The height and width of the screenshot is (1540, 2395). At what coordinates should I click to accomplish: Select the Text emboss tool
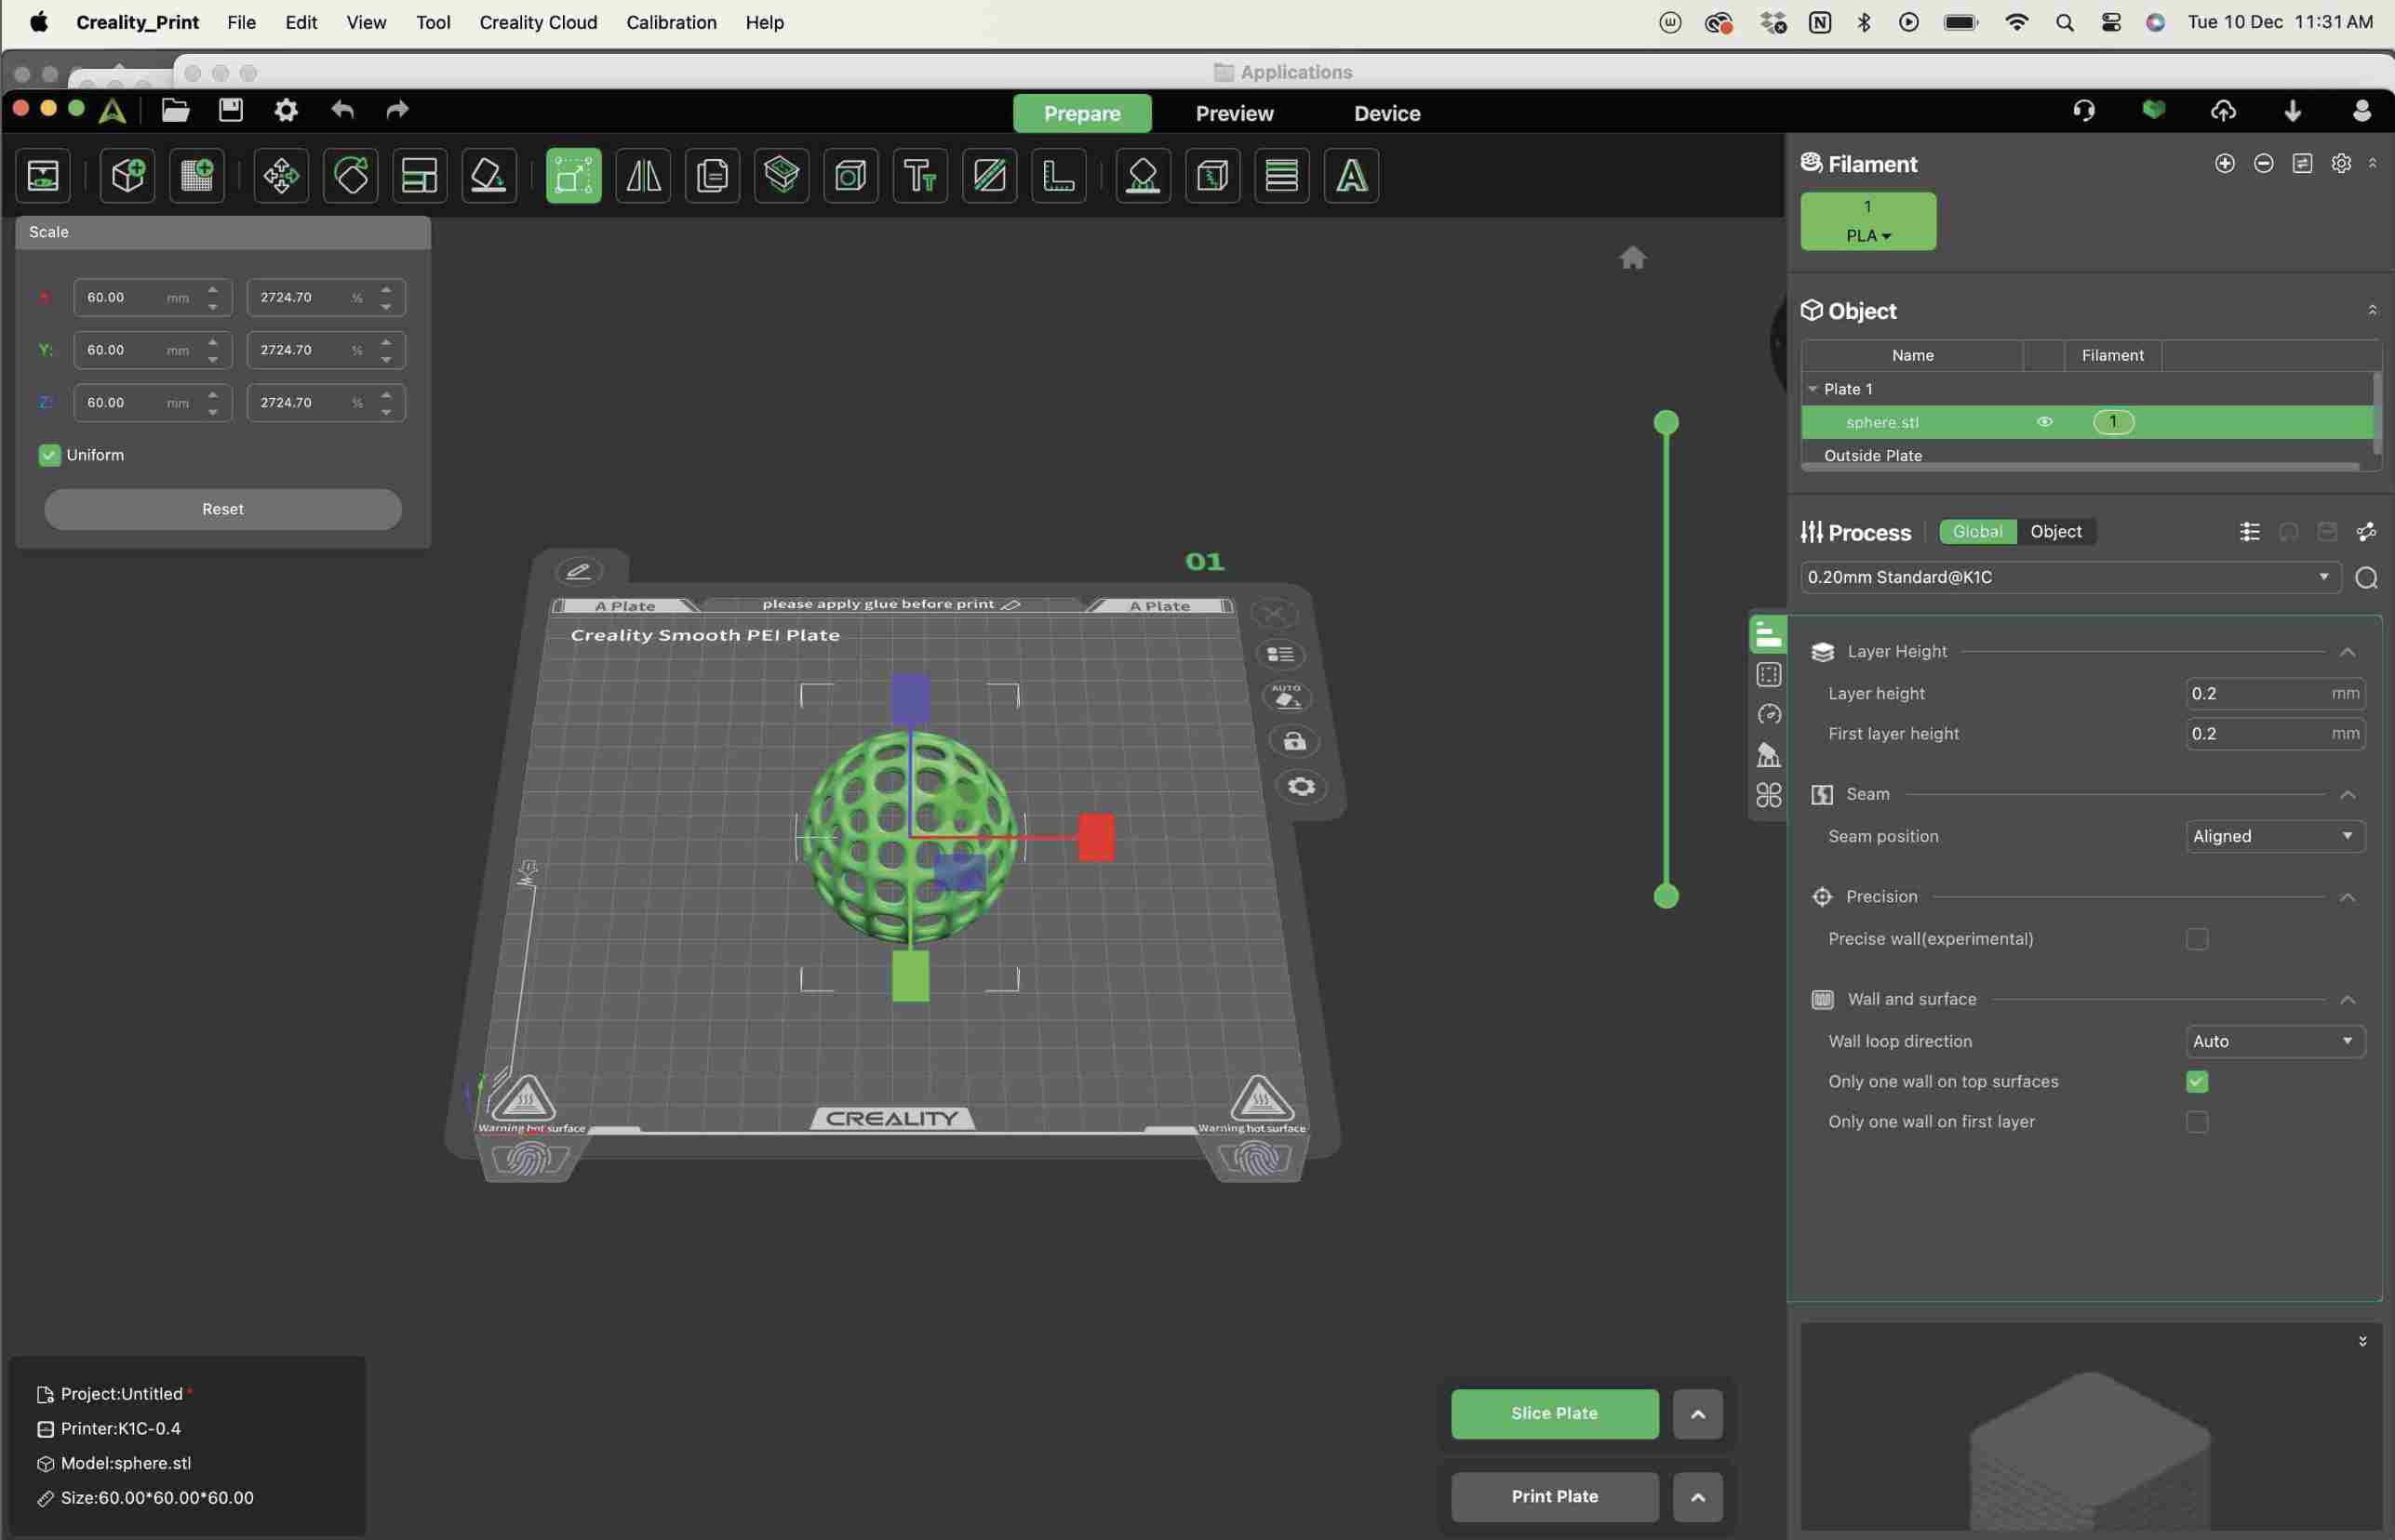920,176
